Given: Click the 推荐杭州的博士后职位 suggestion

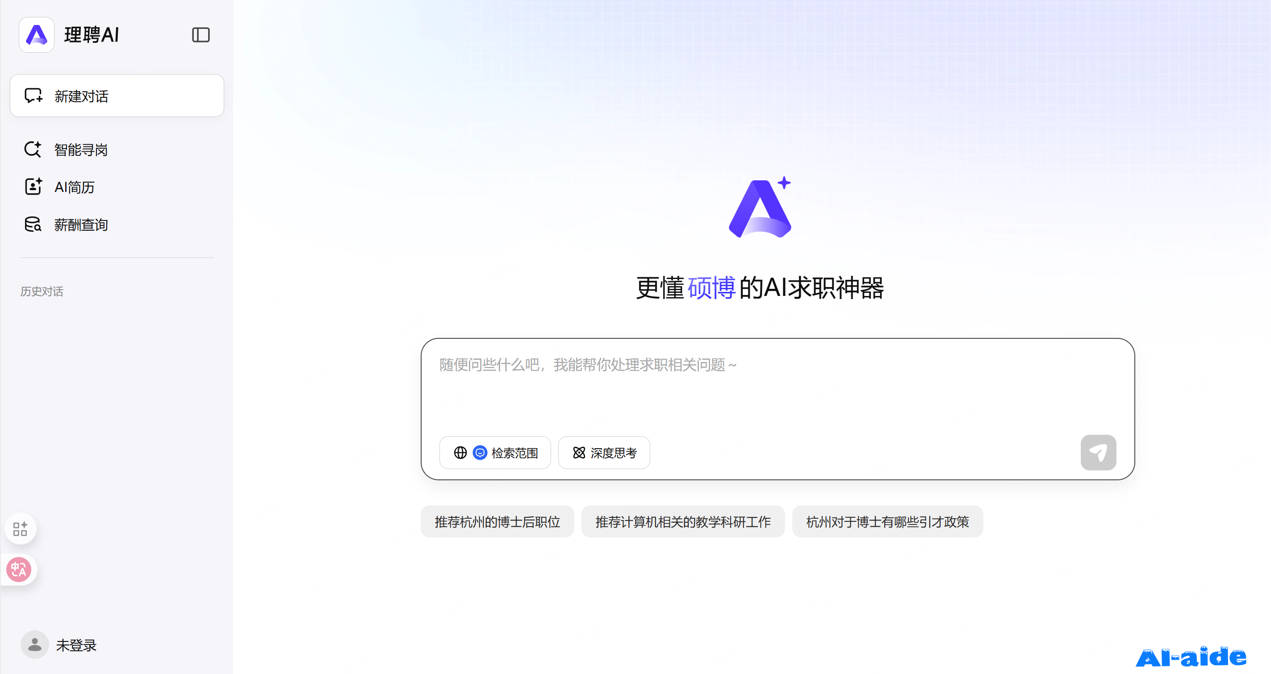Looking at the screenshot, I should click(x=497, y=522).
